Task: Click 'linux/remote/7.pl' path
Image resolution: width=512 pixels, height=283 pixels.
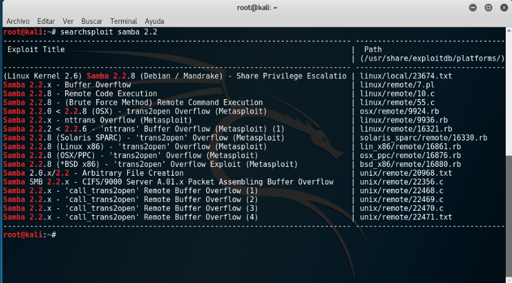Action: click(397, 85)
